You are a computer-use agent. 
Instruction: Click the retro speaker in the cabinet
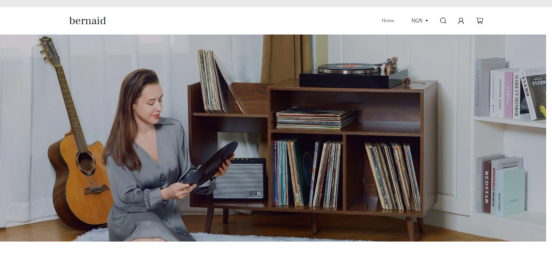(240, 179)
